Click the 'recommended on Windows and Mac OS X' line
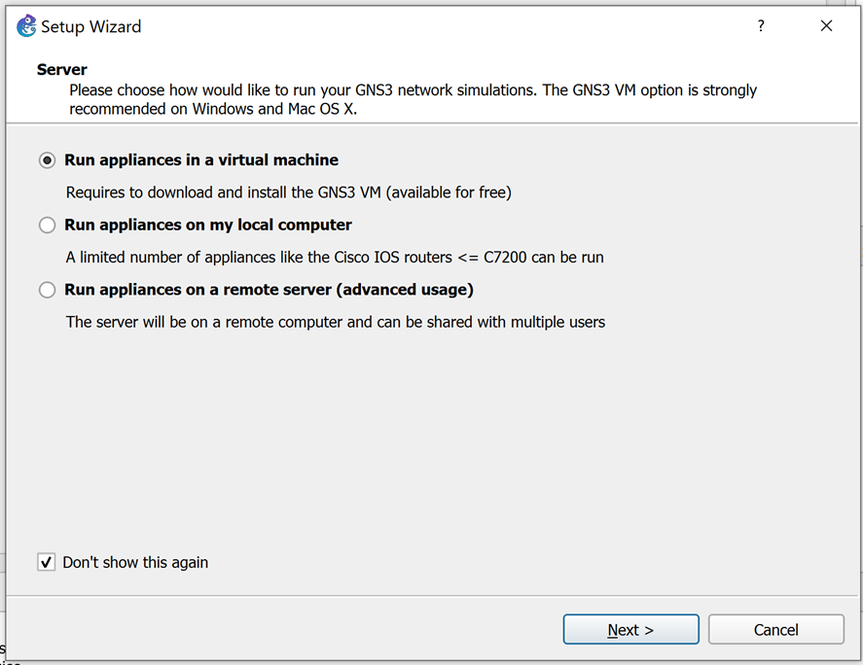The width and height of the screenshot is (863, 665). (x=213, y=109)
